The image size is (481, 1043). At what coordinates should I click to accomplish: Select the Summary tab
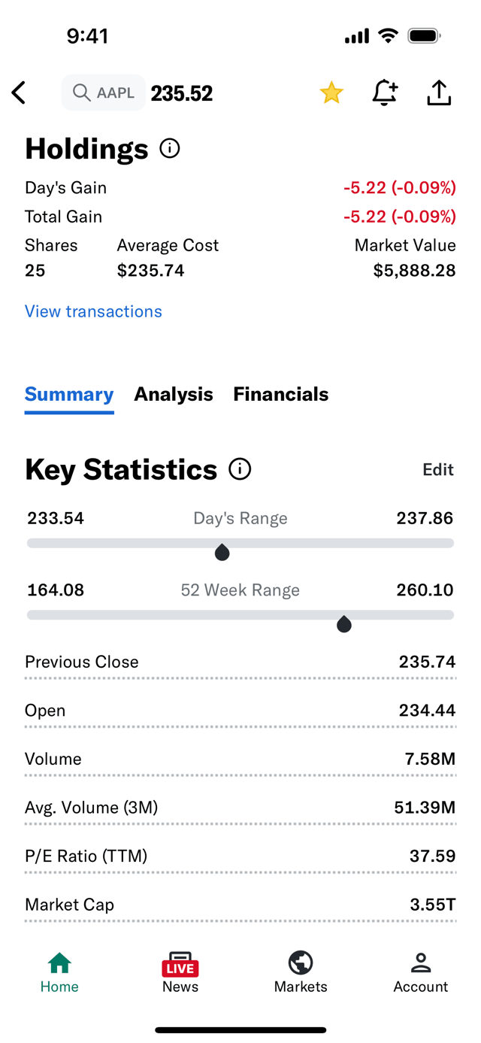click(69, 394)
